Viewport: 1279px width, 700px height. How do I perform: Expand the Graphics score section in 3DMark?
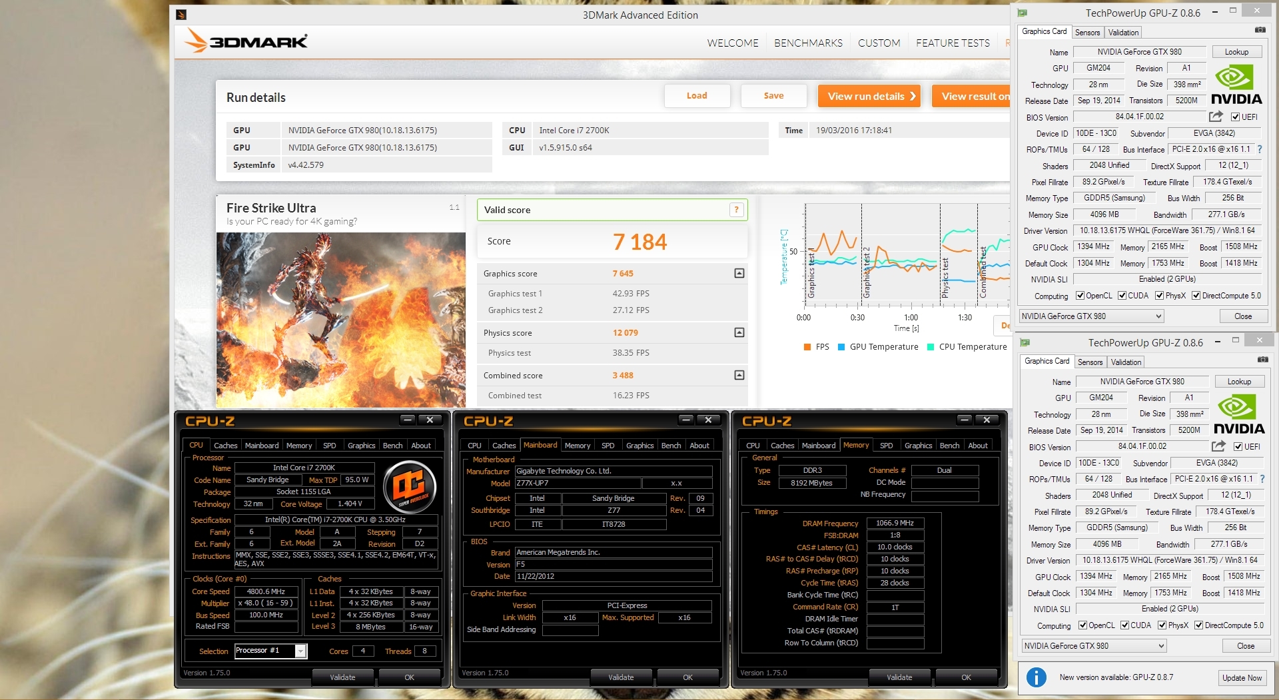(739, 274)
